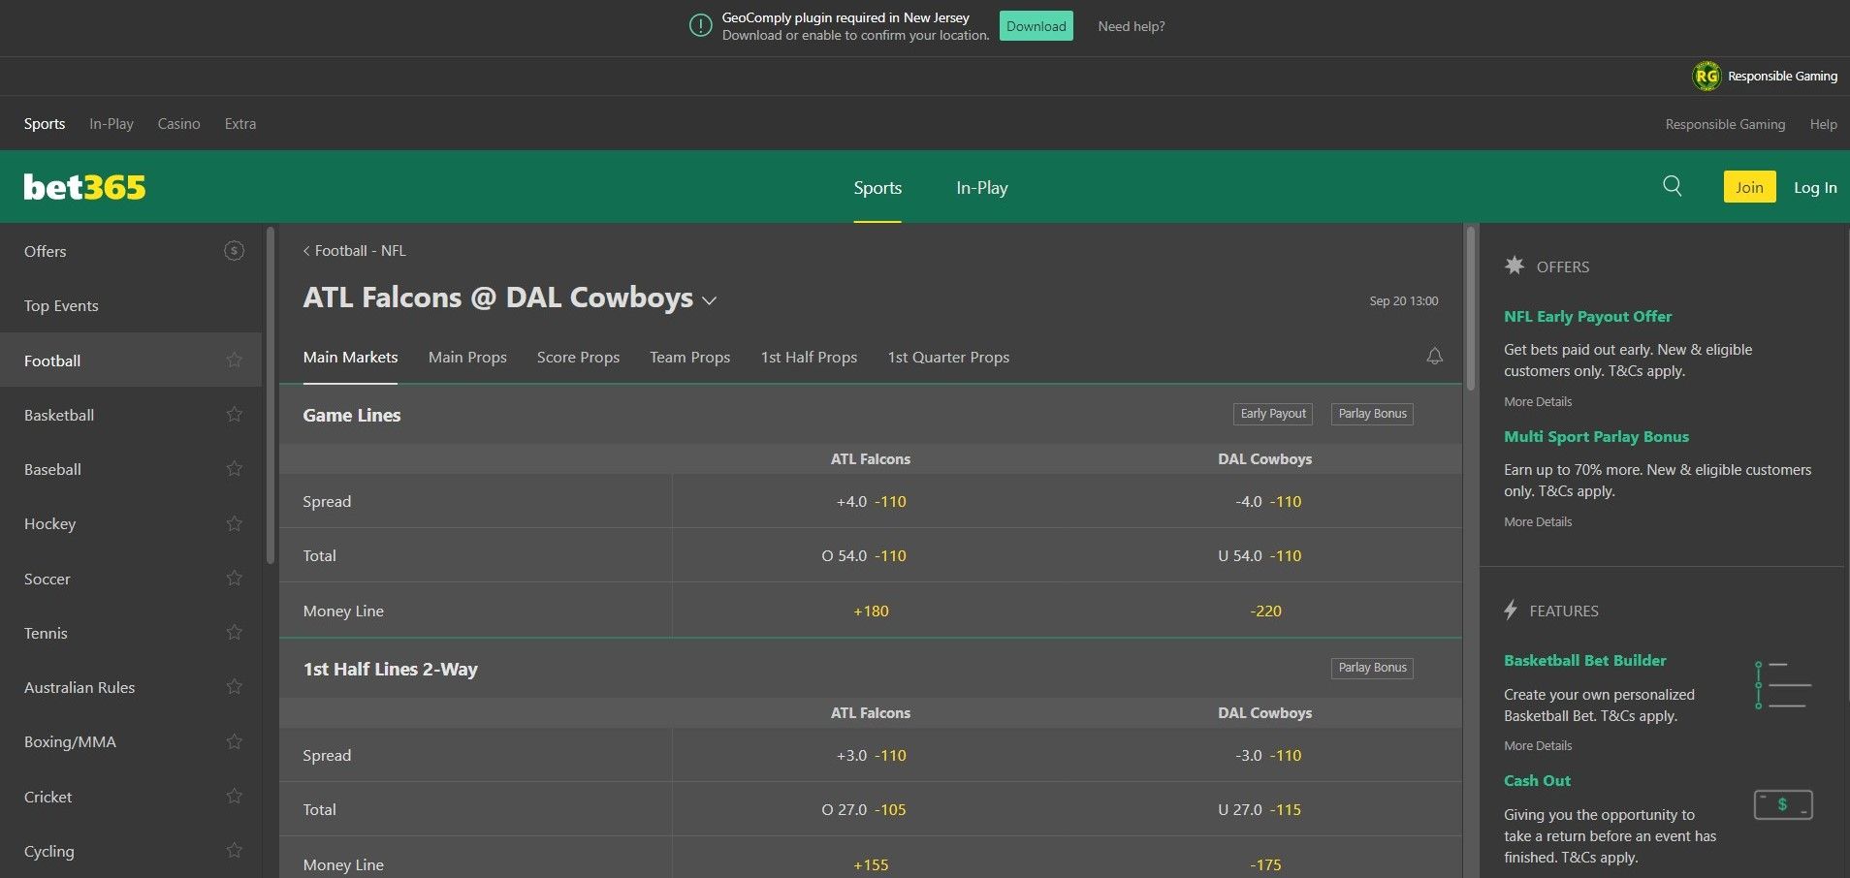Toggle favorite star for Tennis

[x=234, y=632]
